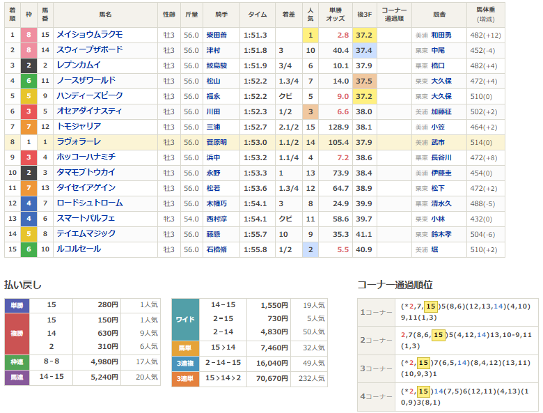543x413 pixels.
Task: Click horse name スマートパルフェ
Action: [86, 218]
